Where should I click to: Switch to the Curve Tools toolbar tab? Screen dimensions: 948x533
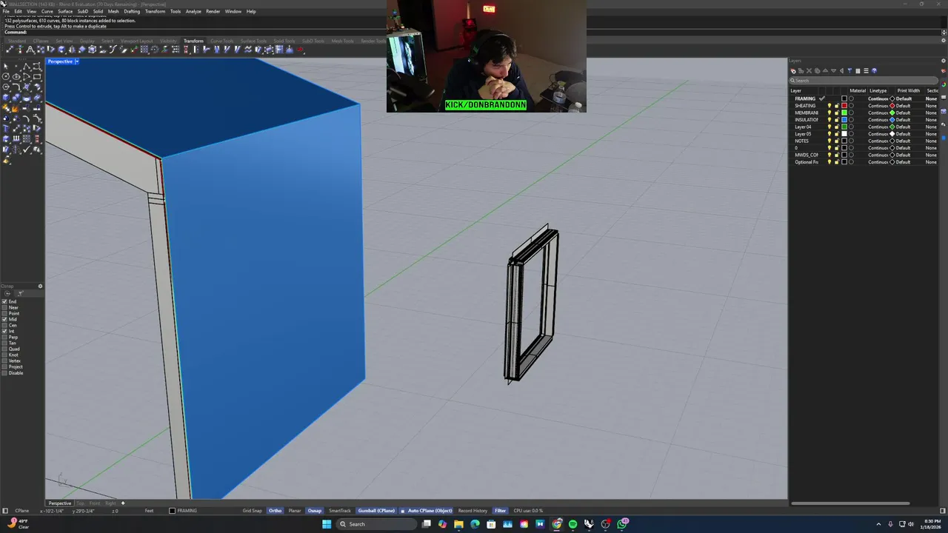tap(221, 41)
